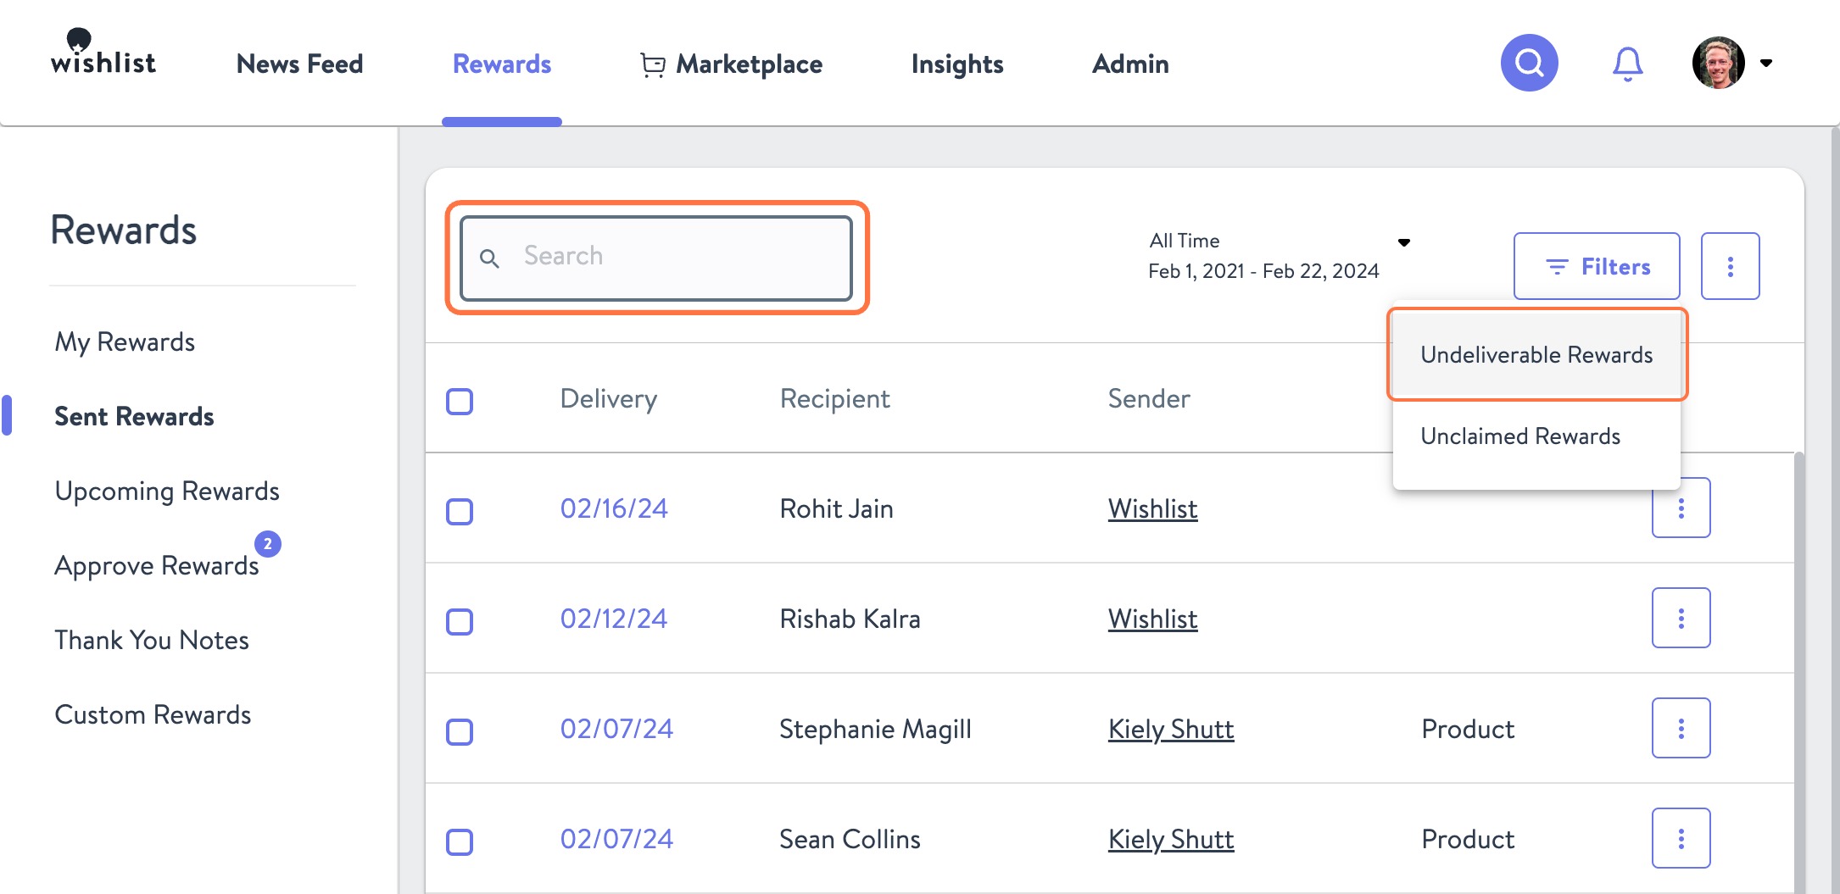Viewport: 1840px width, 894px height.
Task: Switch to the Insights tab
Action: coord(956,64)
